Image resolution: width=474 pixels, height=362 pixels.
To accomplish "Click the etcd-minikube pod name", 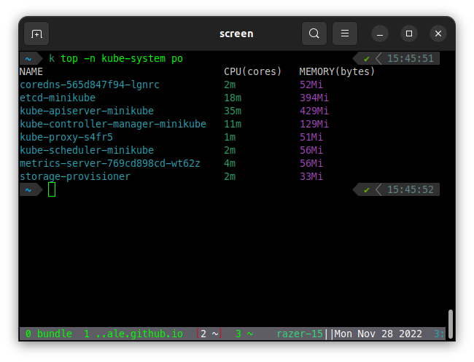I will pyautogui.click(x=58, y=98).
